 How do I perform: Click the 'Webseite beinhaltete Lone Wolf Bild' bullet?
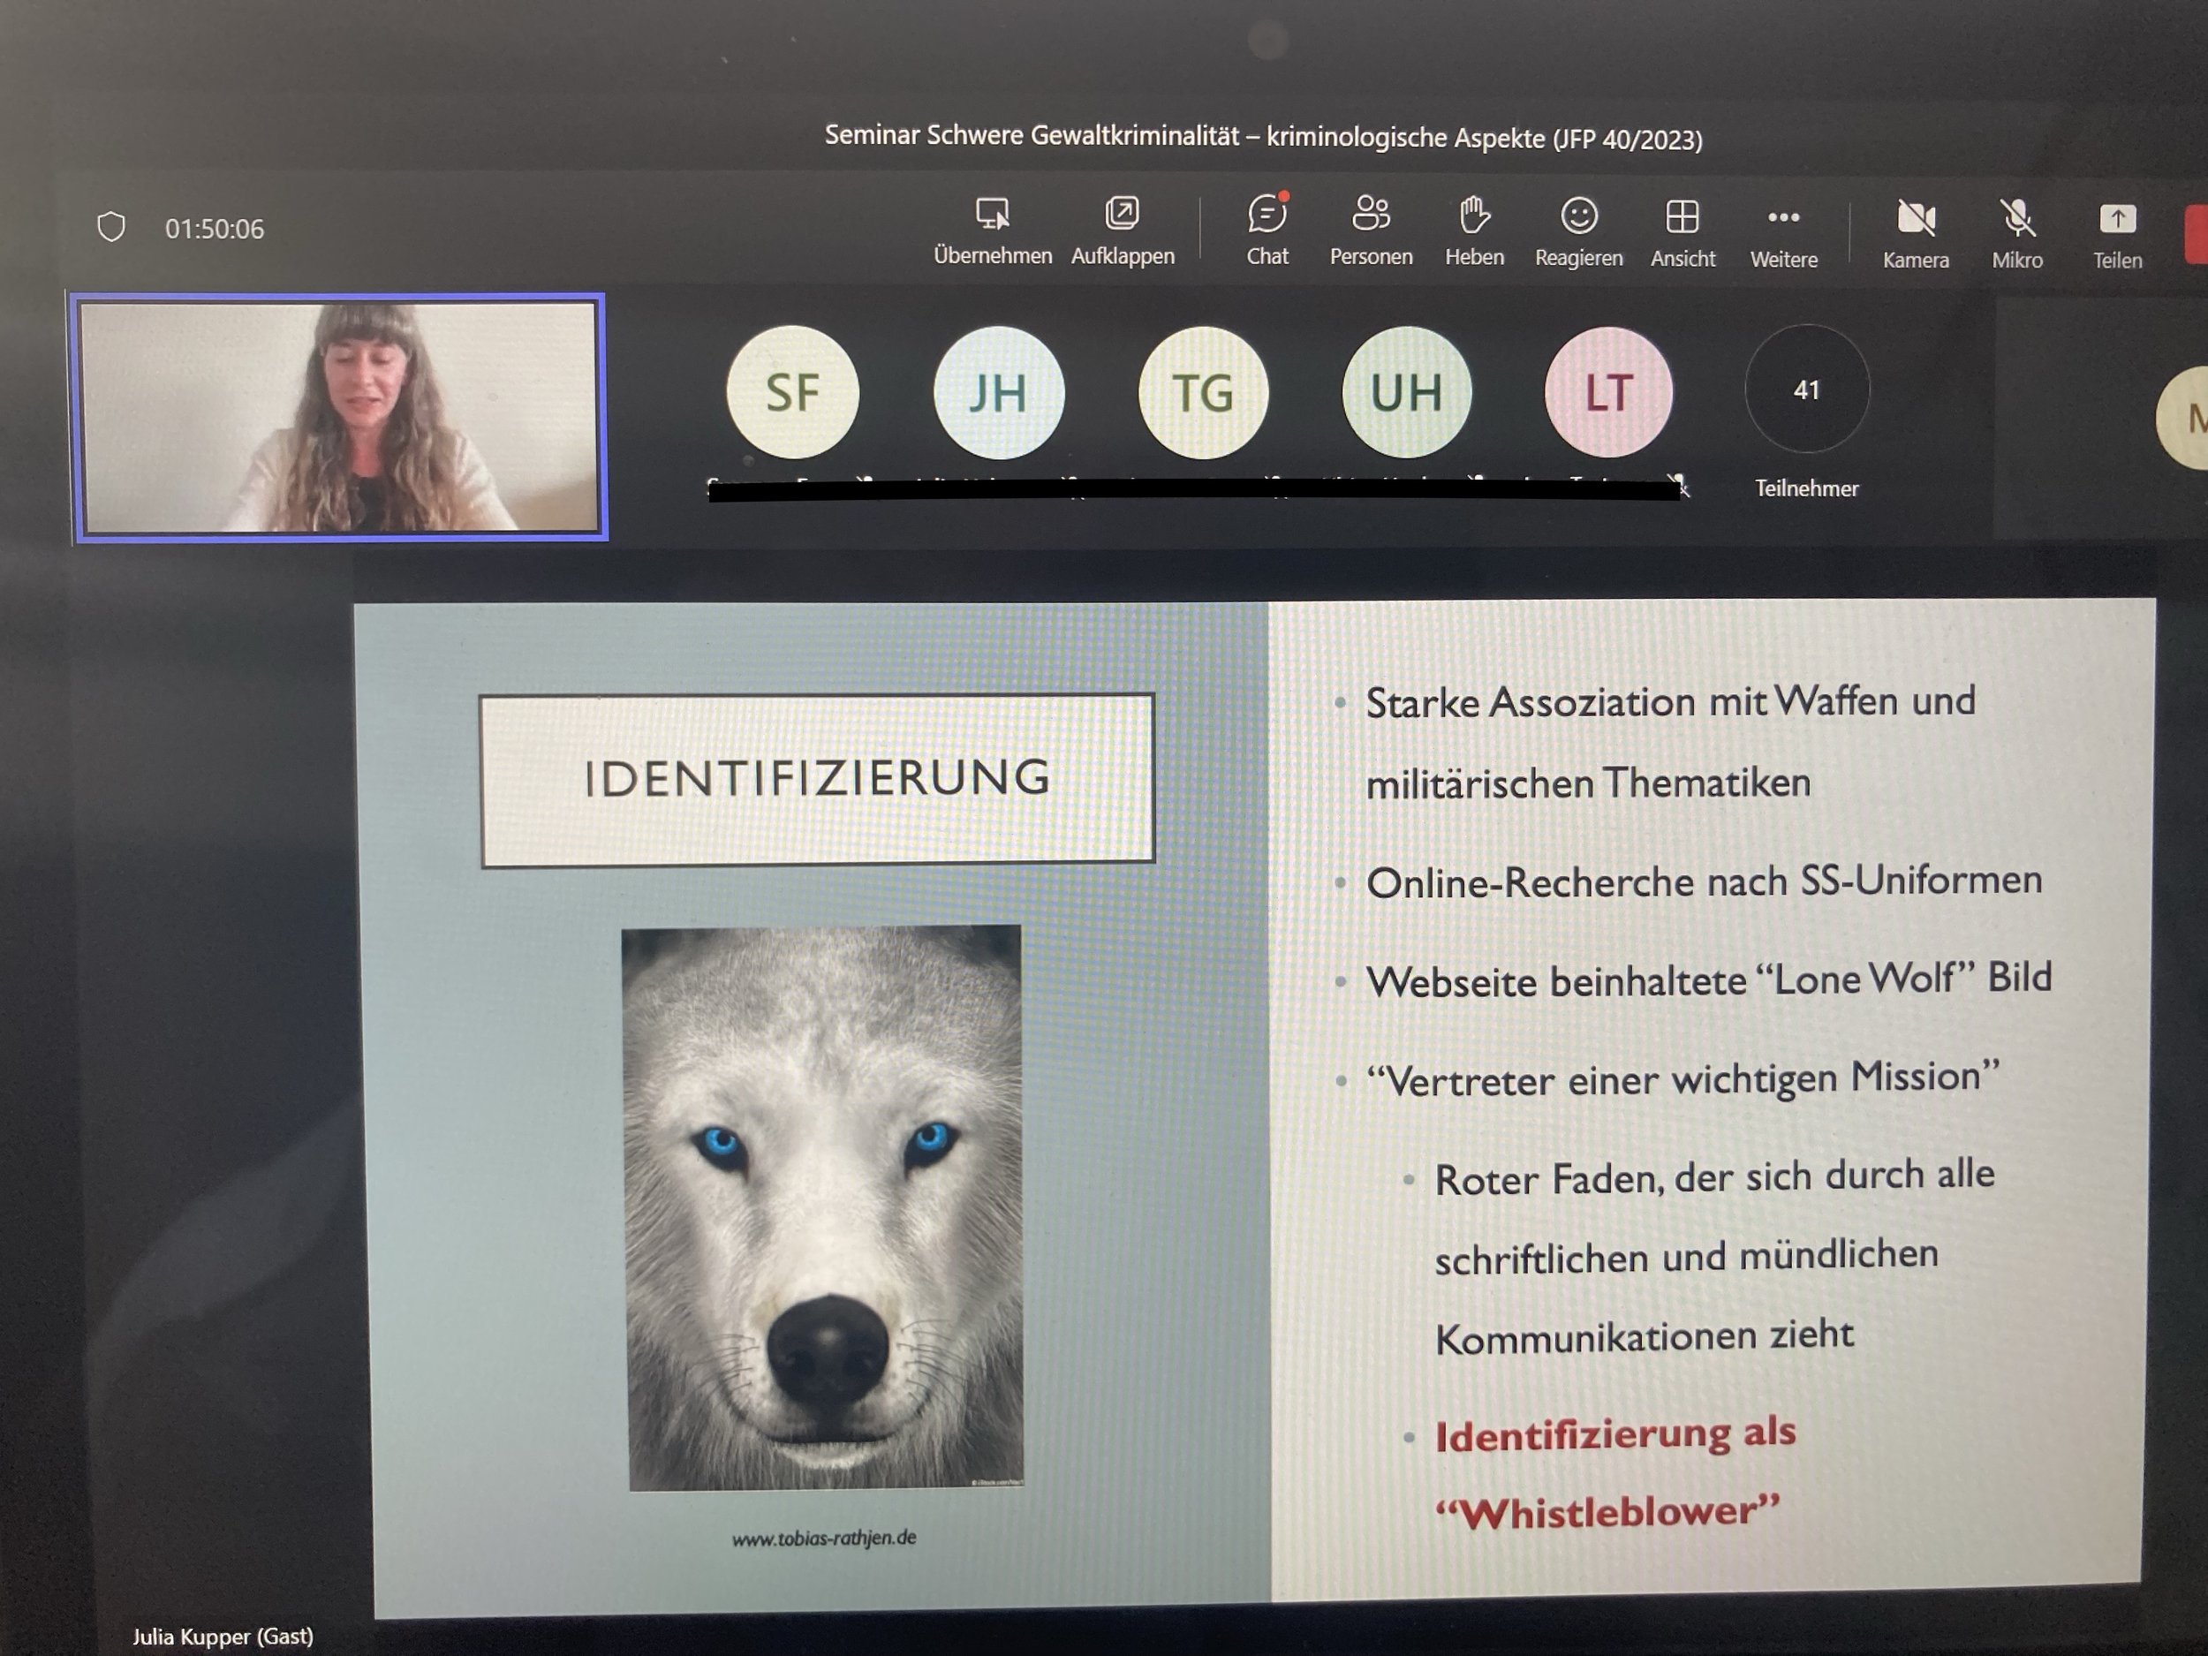pos(1709,979)
